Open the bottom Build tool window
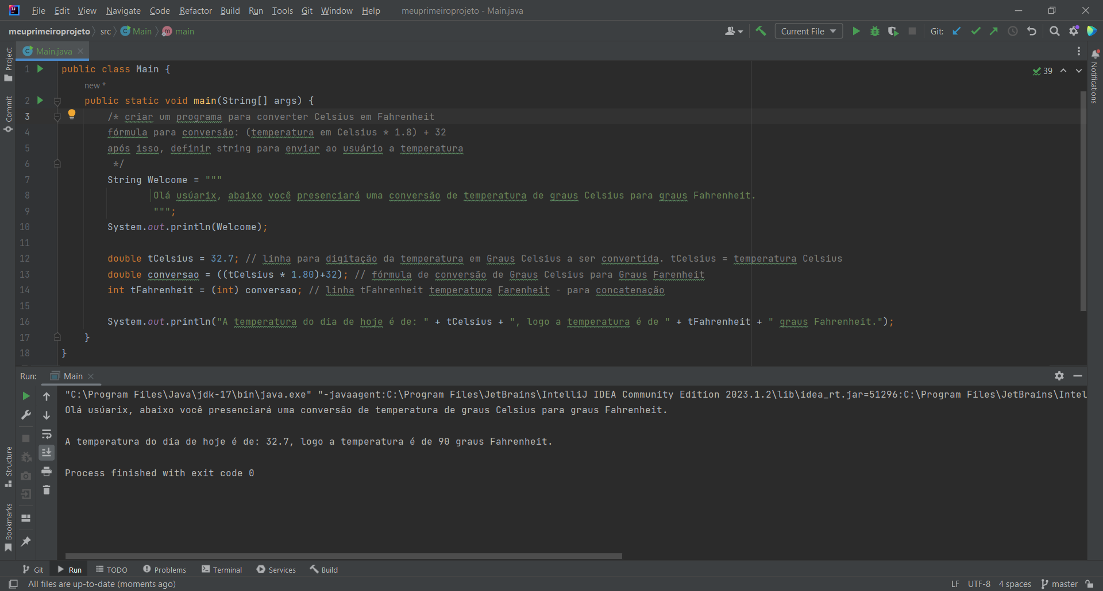Viewport: 1103px width, 591px height. point(324,570)
